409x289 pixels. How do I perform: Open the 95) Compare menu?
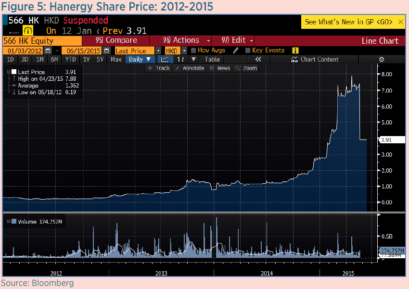tap(116, 40)
